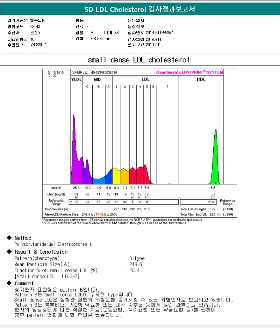This screenshot has width=280, height=328.
Task: Click the 접수번호 value 20190911-59357
Action: coord(159,33)
